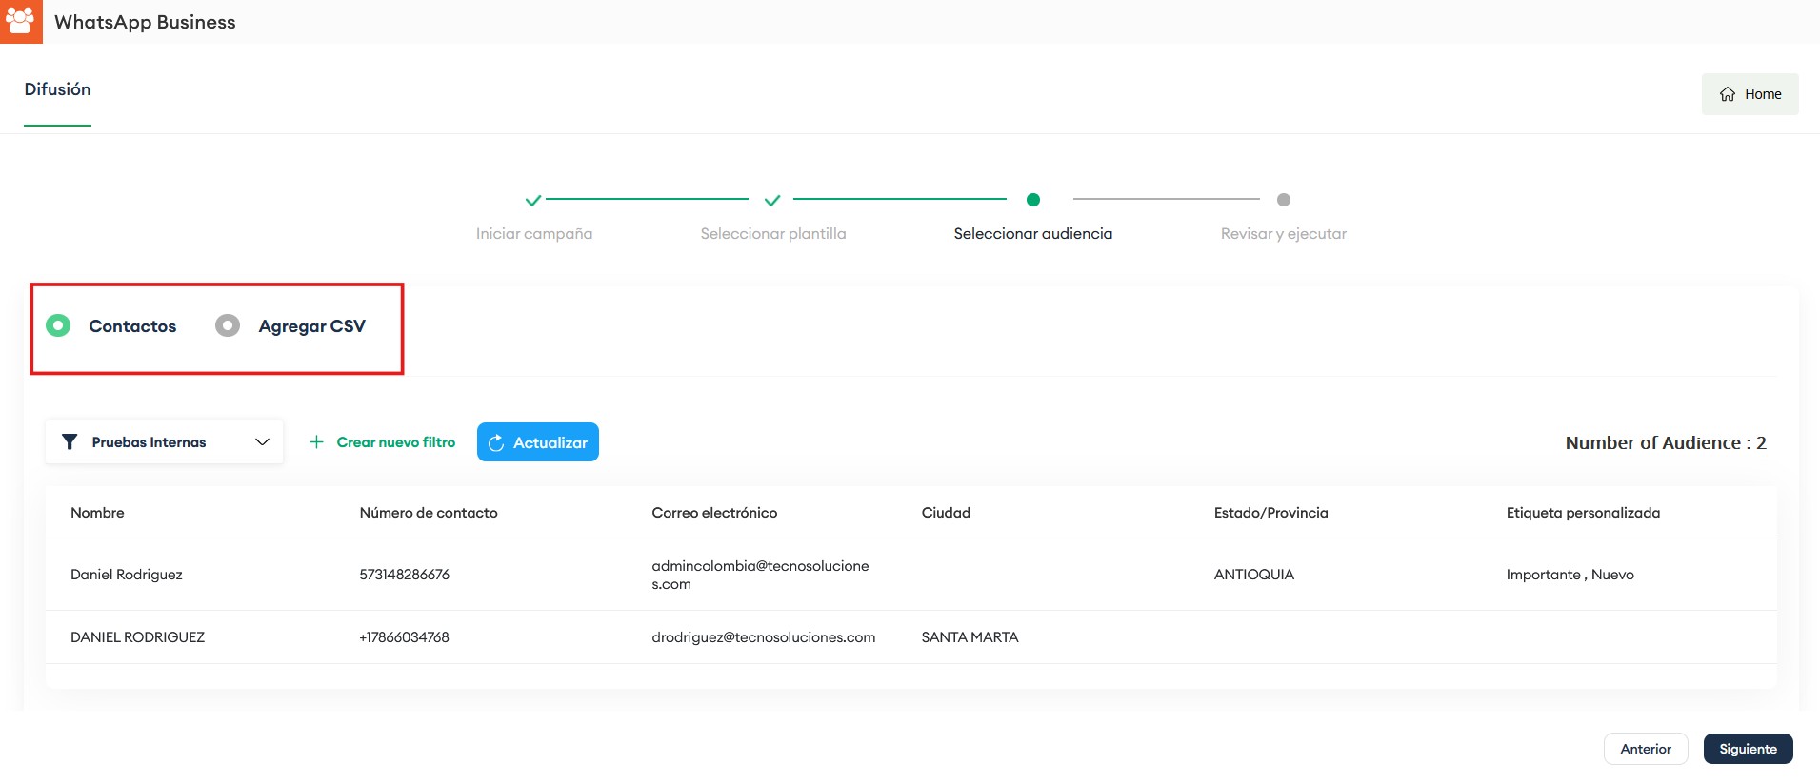The height and width of the screenshot is (783, 1820).
Task: Select the Daniel Rodriguez row with ANTIOQUIA
Action: [126, 575]
